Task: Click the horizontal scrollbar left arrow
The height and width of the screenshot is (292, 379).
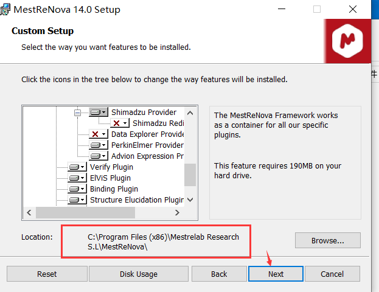Action: pyautogui.click(x=29, y=213)
